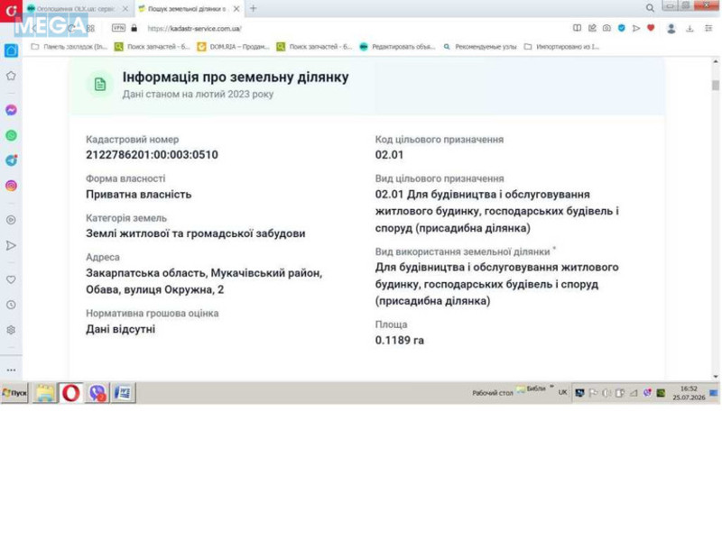This screenshot has height=539, width=722.
Task: Click the page vertical scrollbar thumb
Action: pyautogui.click(x=715, y=85)
